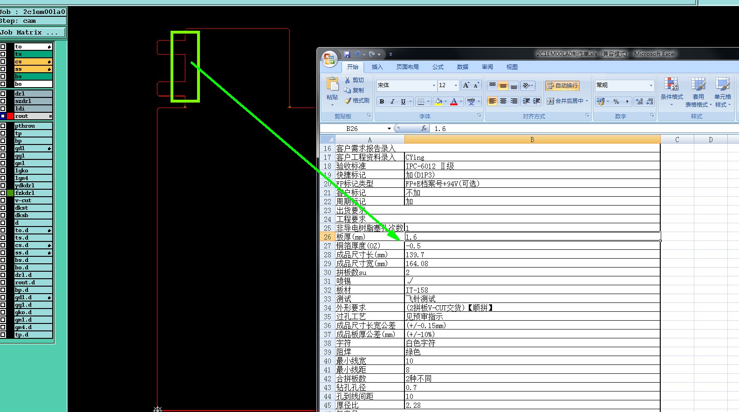The width and height of the screenshot is (739, 412).
Task: Center text horizontally in cell
Action: [503, 101]
